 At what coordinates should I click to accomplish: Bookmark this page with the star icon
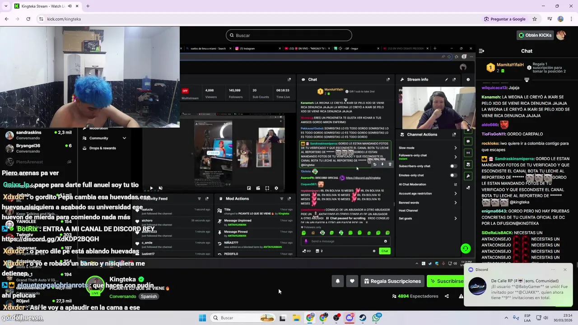click(x=535, y=19)
